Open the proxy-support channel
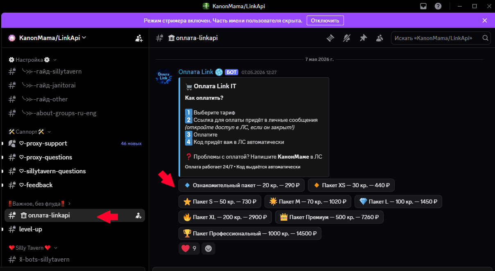Screen dimensions: 495x271 pos(75,143)
